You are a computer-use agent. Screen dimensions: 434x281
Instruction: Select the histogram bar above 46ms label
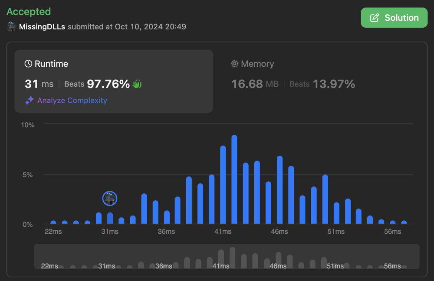coord(280,190)
